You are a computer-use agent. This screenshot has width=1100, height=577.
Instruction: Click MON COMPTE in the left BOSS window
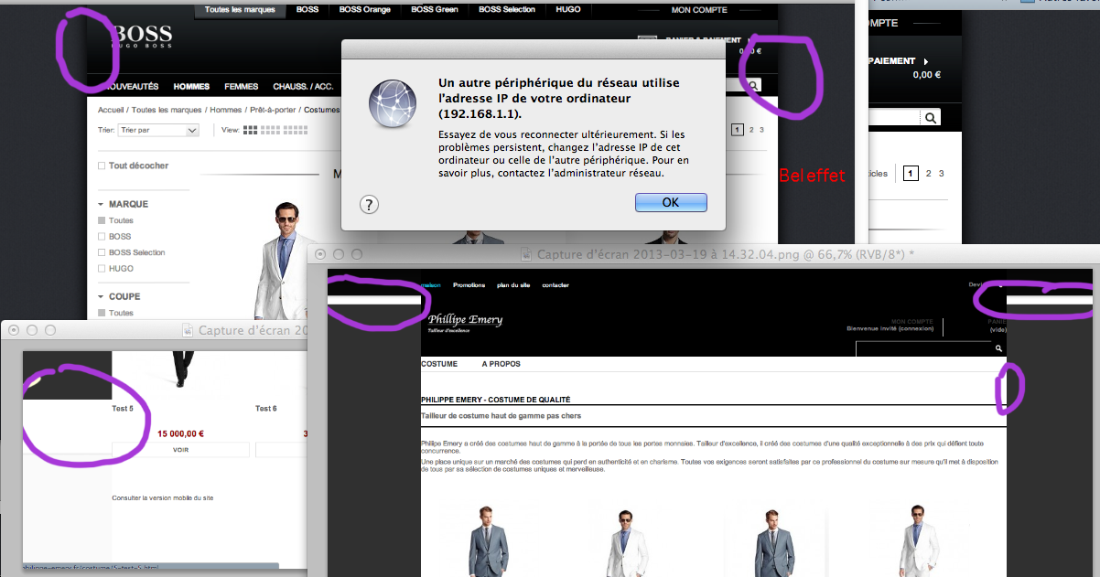pos(699,10)
